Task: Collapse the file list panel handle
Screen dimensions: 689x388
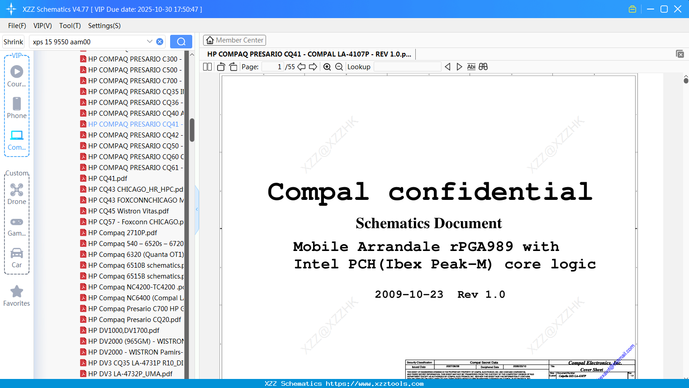Action: 197,209
